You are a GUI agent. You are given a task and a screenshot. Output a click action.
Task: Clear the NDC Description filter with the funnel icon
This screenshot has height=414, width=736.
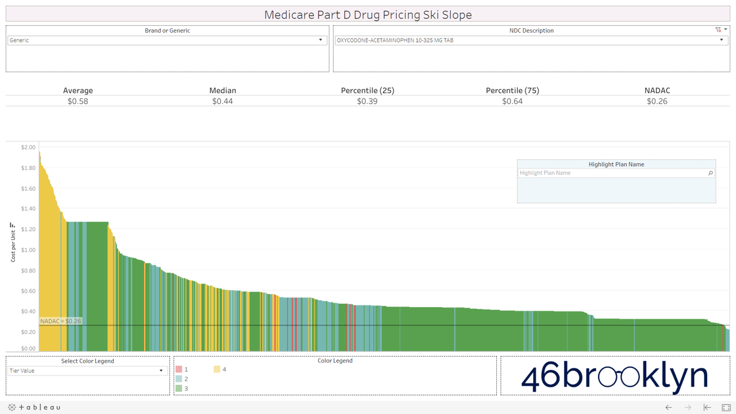pos(718,29)
